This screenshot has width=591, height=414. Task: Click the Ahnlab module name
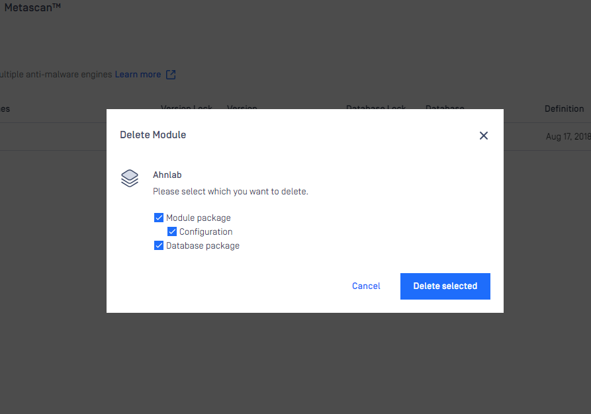click(x=167, y=175)
